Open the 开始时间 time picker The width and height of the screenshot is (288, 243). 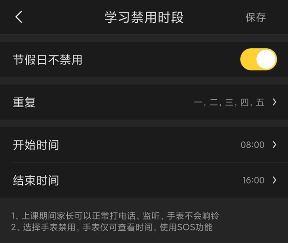coord(144,145)
